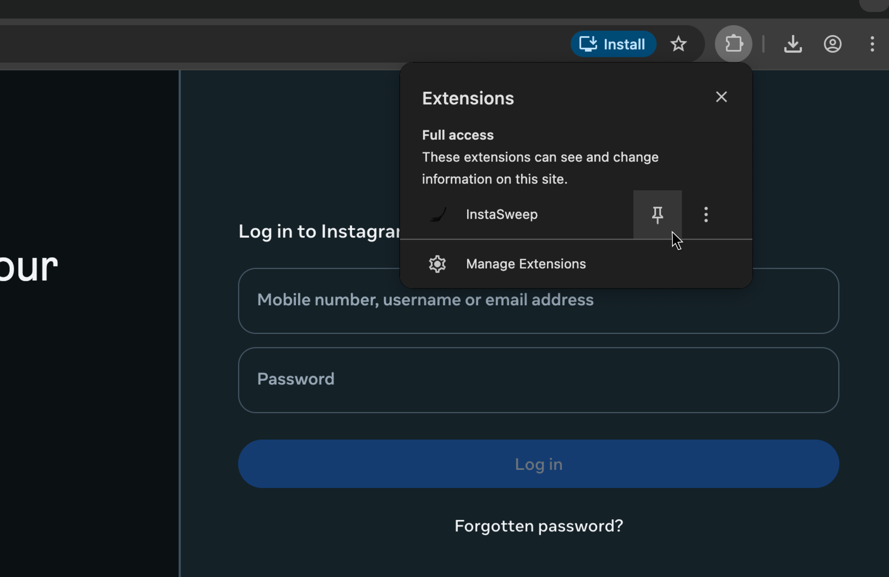Viewport: 889px width, 577px height.
Task: Select InstaSweep extension entry
Action: coord(502,214)
